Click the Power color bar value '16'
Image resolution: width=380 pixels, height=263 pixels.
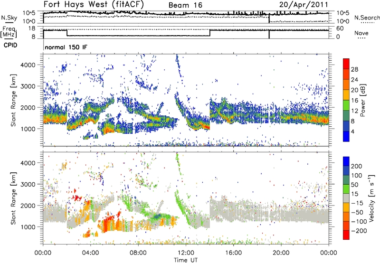coord(354,101)
